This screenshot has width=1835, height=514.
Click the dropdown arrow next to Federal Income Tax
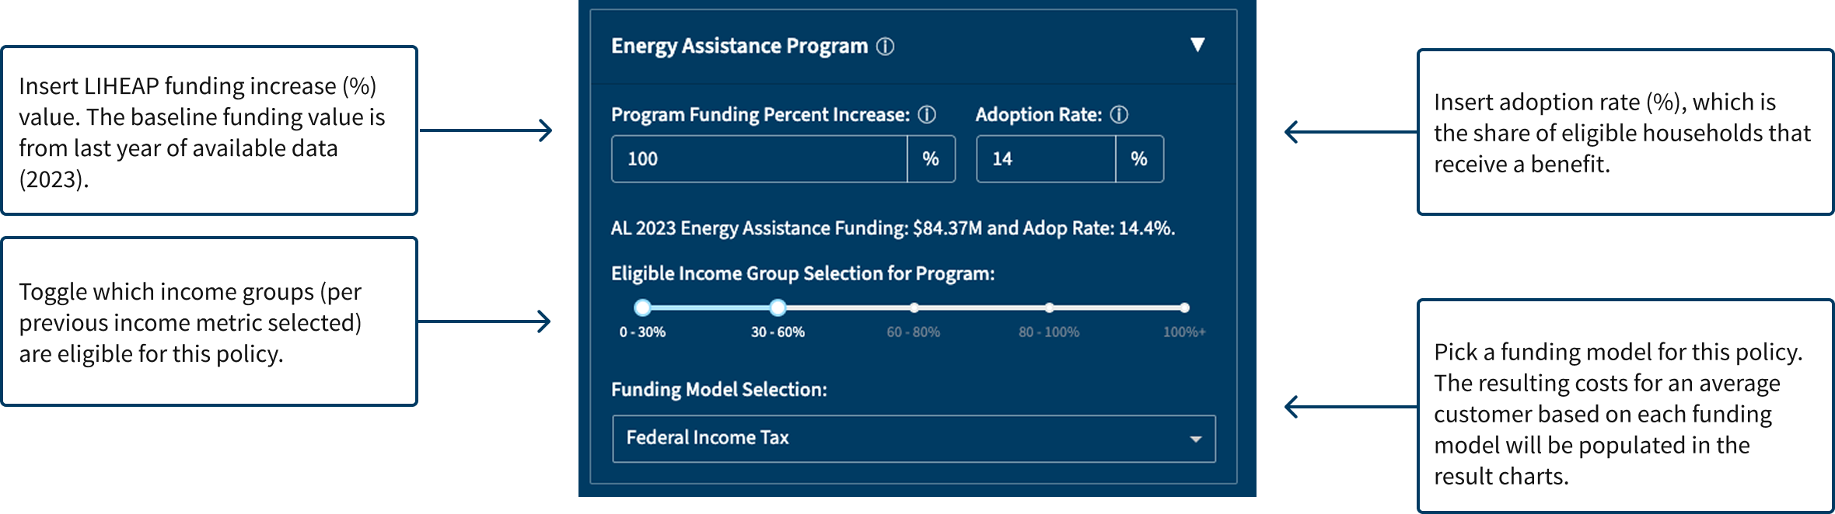1197,439
